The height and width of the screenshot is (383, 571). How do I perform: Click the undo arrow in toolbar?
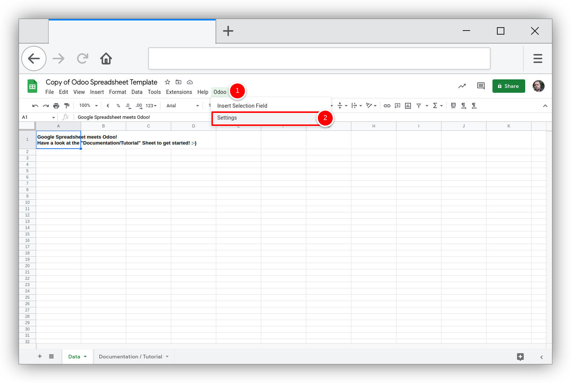(35, 106)
